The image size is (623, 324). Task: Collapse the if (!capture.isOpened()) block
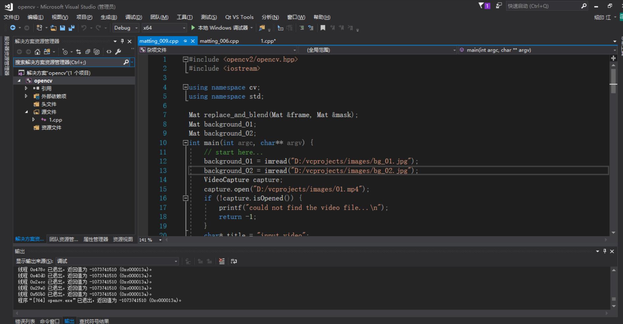[185, 198]
